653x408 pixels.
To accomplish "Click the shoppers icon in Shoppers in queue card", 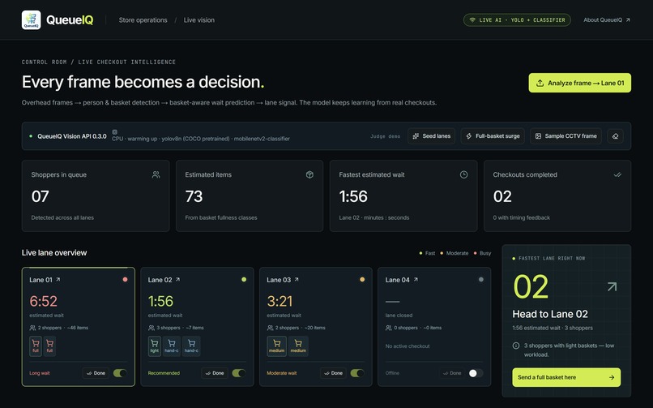I will [156, 174].
